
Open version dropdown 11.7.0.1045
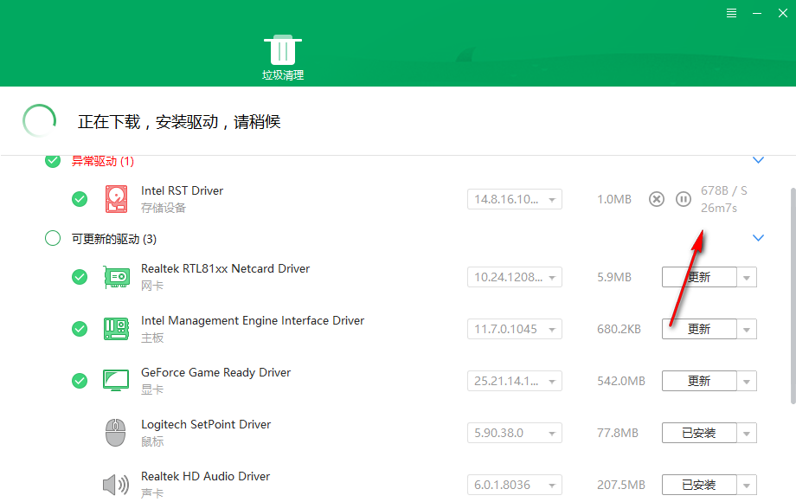coord(514,329)
